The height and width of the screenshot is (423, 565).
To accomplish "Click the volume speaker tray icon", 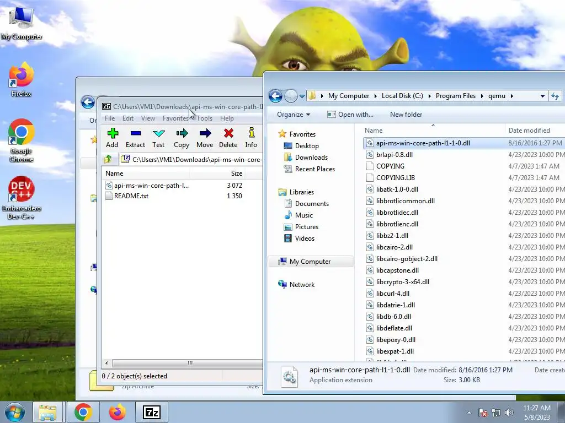I will [509, 412].
